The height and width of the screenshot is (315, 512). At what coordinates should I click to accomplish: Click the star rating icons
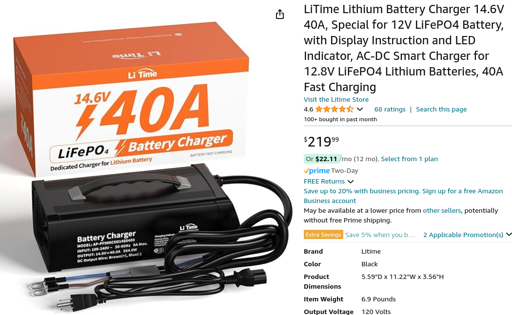pyautogui.click(x=335, y=109)
